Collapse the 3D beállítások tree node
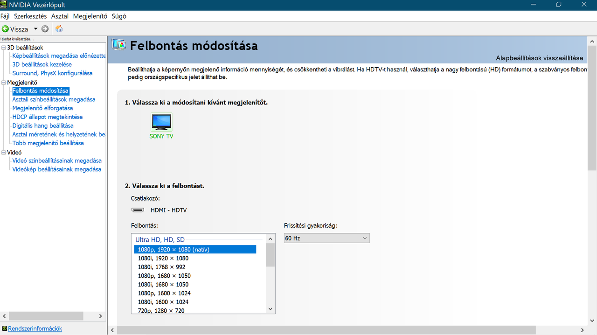 (4, 48)
